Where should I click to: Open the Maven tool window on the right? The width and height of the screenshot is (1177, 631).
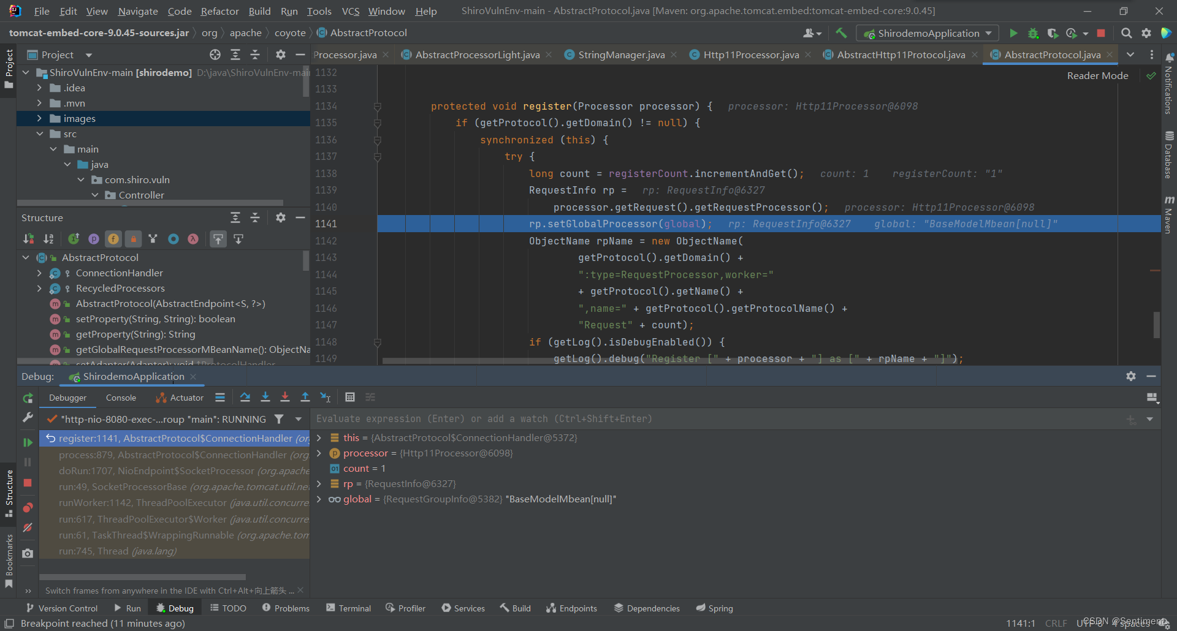pos(1169,215)
